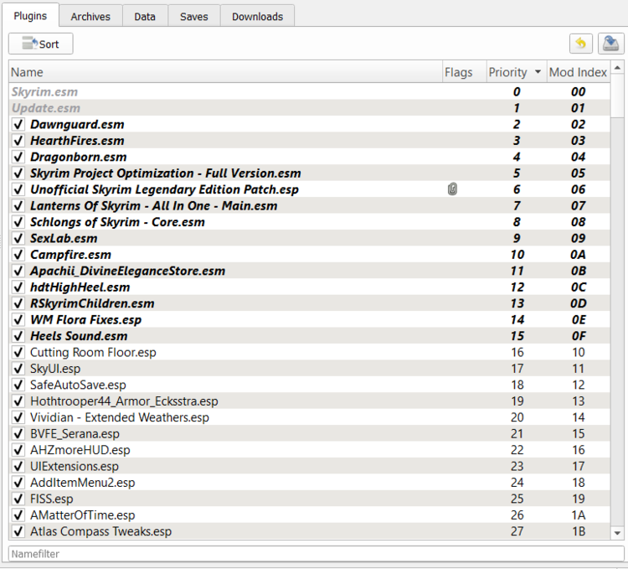
Task: Select the Skyrim.esm row
Action: coord(310,92)
